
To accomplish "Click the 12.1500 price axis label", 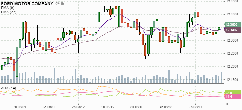I will coord(232,80).
